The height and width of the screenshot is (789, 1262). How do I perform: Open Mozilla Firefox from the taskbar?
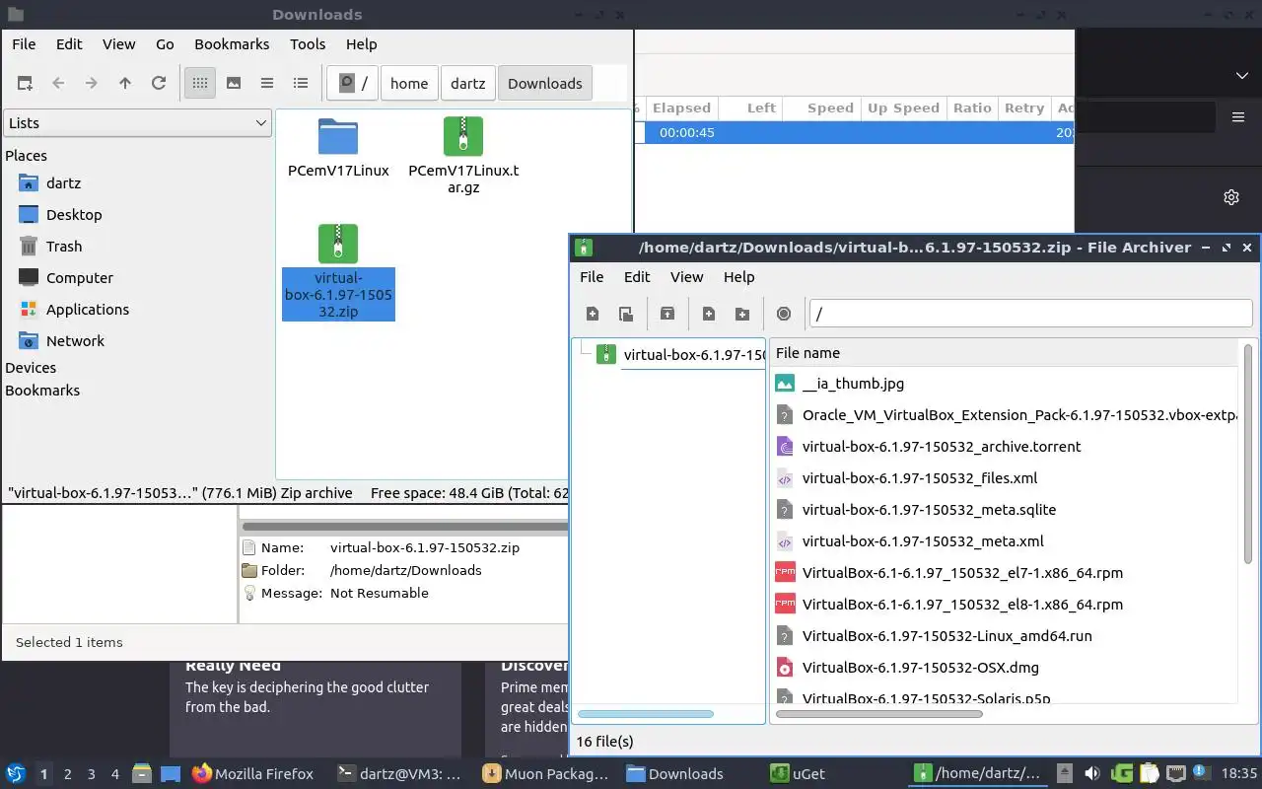[253, 774]
